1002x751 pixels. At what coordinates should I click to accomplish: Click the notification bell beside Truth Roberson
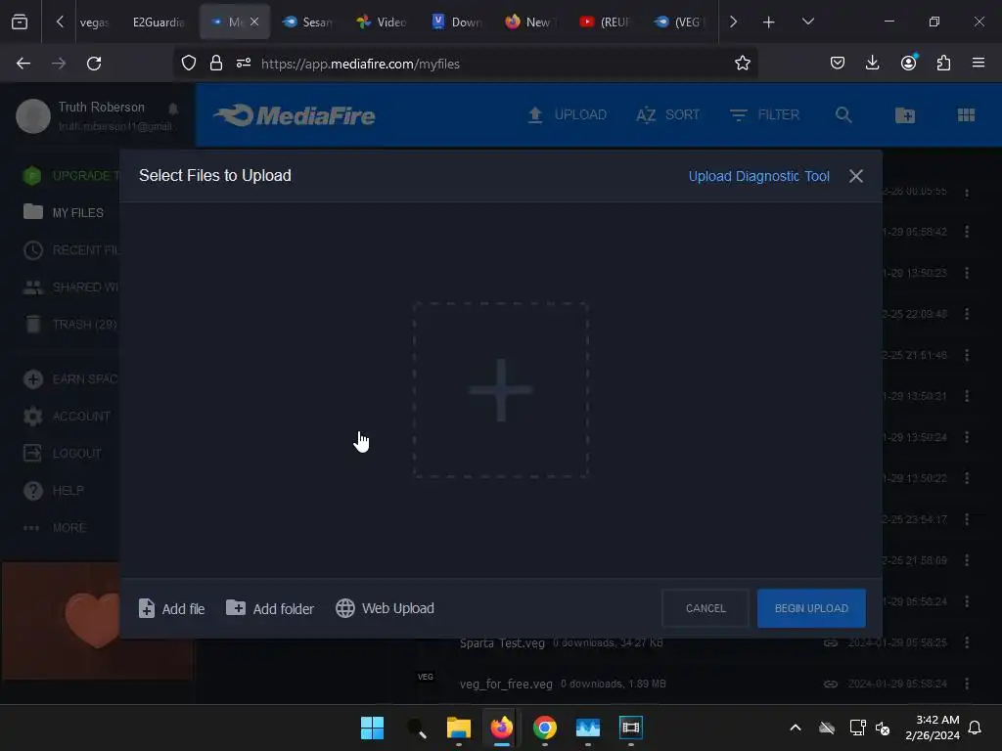(173, 109)
